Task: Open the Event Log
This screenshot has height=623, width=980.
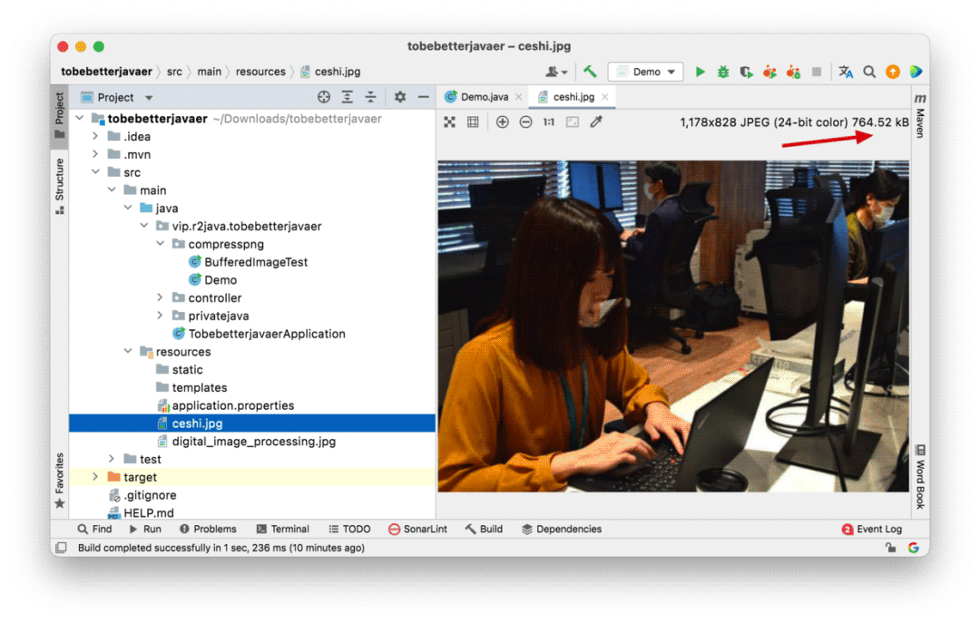Action: click(x=872, y=529)
